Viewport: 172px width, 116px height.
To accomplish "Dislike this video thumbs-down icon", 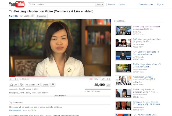I will (21, 85).
